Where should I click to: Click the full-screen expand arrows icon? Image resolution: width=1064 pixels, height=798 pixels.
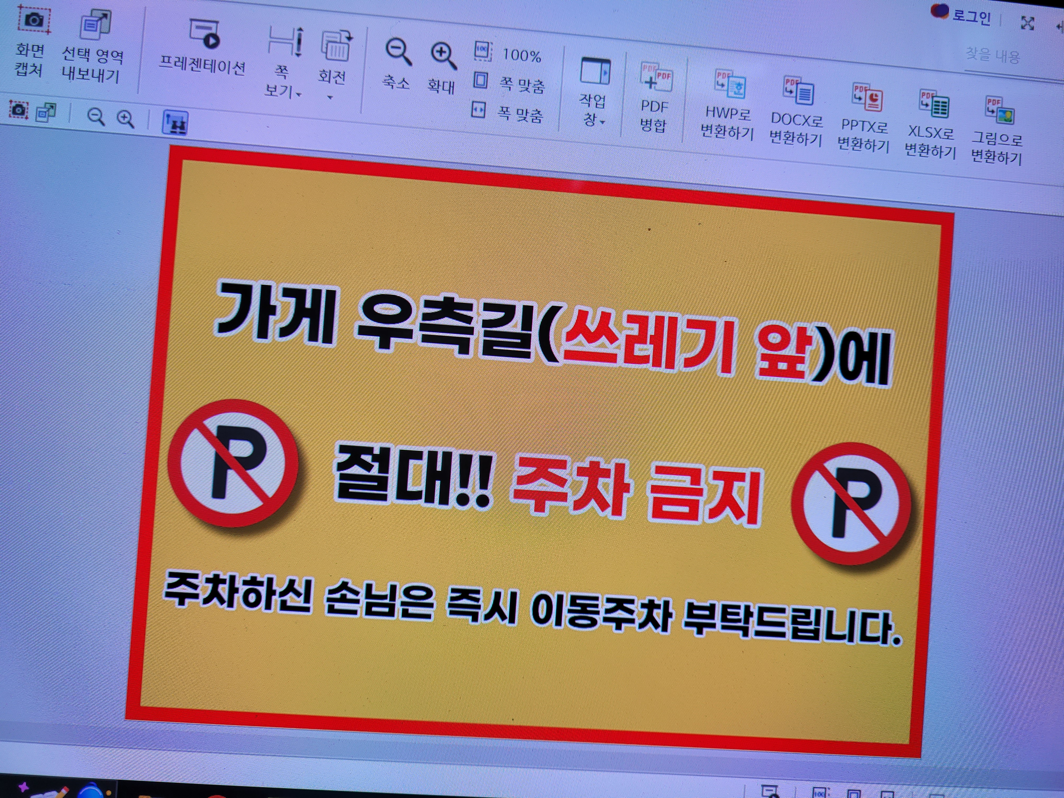[x=1027, y=23]
